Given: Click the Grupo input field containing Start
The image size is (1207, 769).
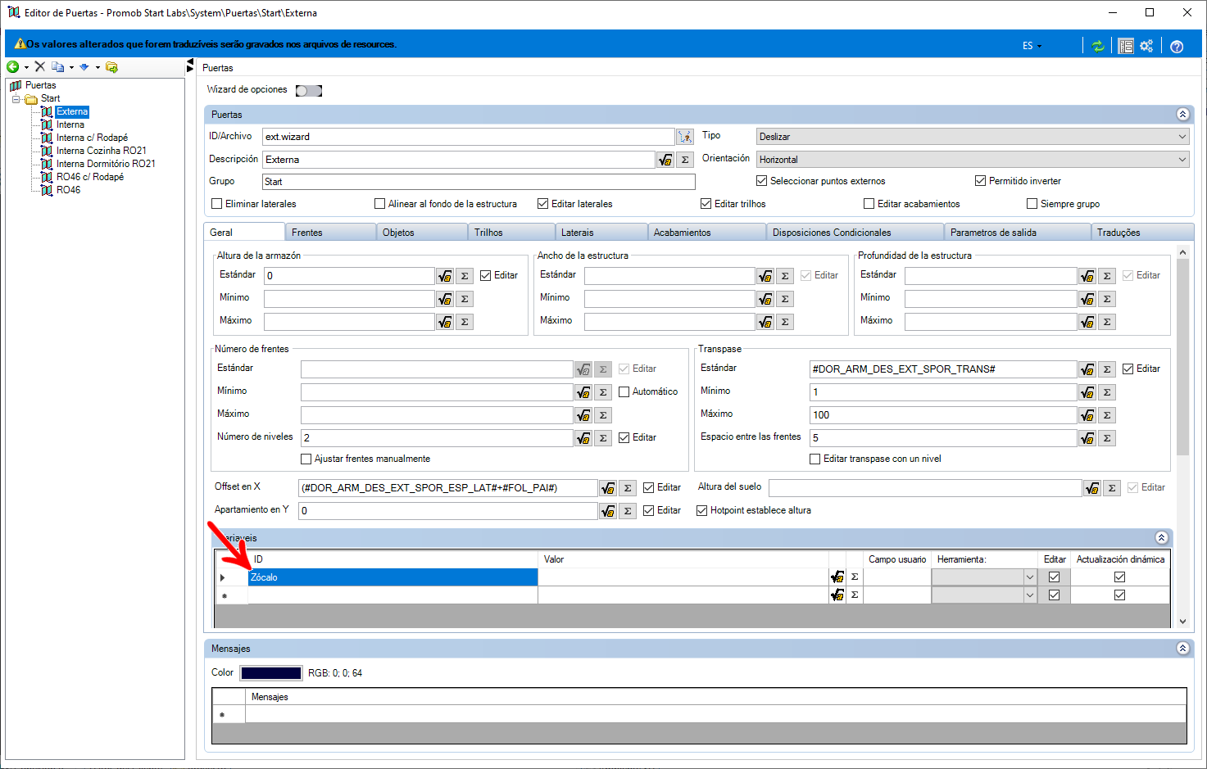Looking at the screenshot, I should click(x=479, y=182).
